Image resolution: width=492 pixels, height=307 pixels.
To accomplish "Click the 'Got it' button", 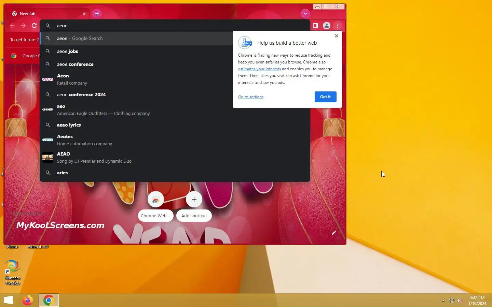I will (x=325, y=97).
